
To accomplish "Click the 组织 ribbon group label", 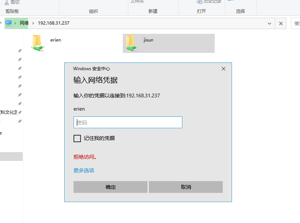I will [93, 11].
